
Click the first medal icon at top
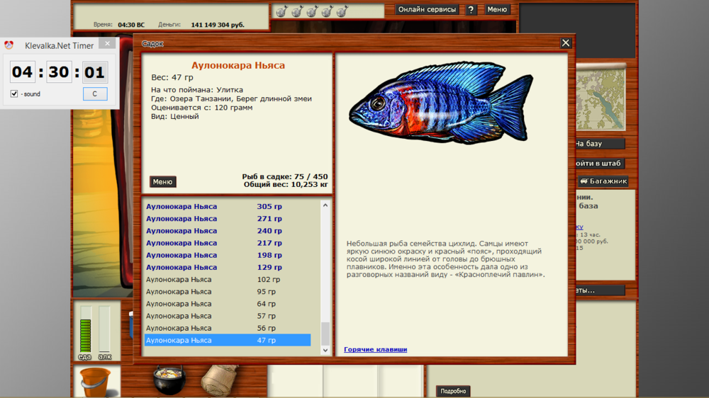pyautogui.click(x=281, y=11)
